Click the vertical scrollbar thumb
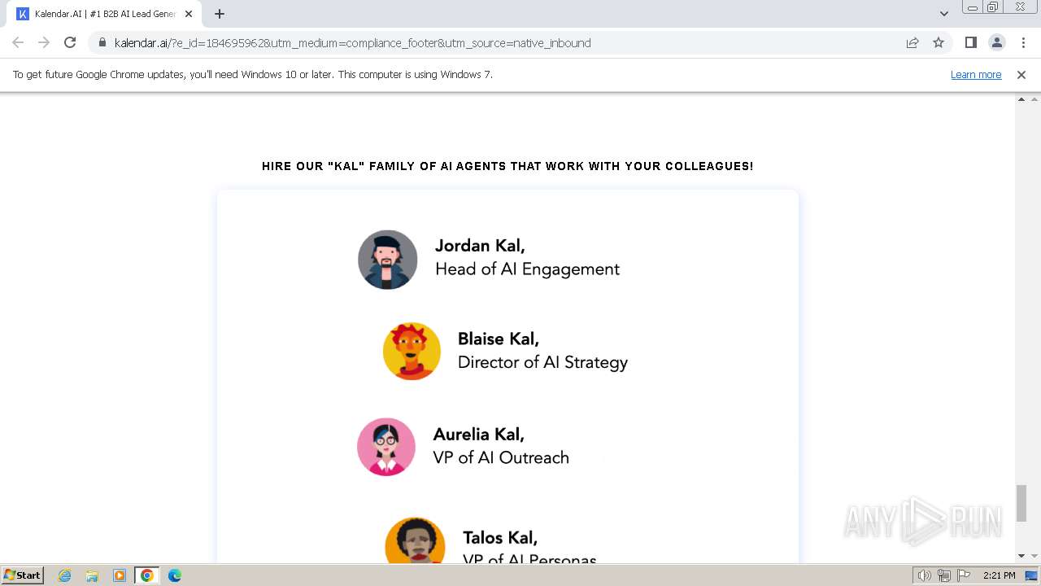 [1021, 503]
